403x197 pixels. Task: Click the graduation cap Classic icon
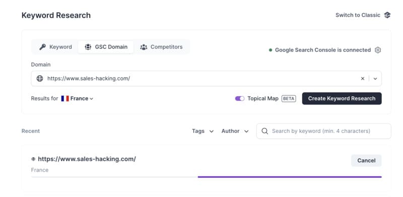point(387,15)
